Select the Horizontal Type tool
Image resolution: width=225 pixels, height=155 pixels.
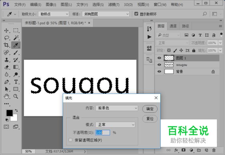coord(16,82)
